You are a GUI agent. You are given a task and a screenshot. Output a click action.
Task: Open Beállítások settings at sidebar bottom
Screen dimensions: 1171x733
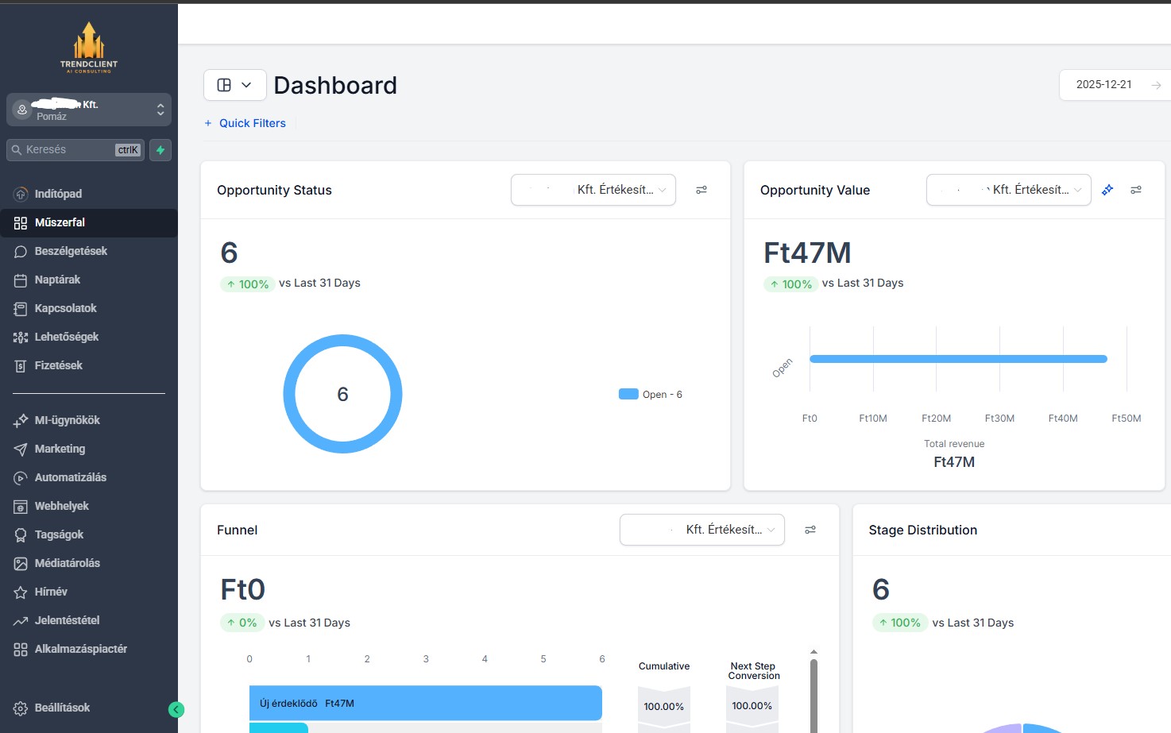62,708
